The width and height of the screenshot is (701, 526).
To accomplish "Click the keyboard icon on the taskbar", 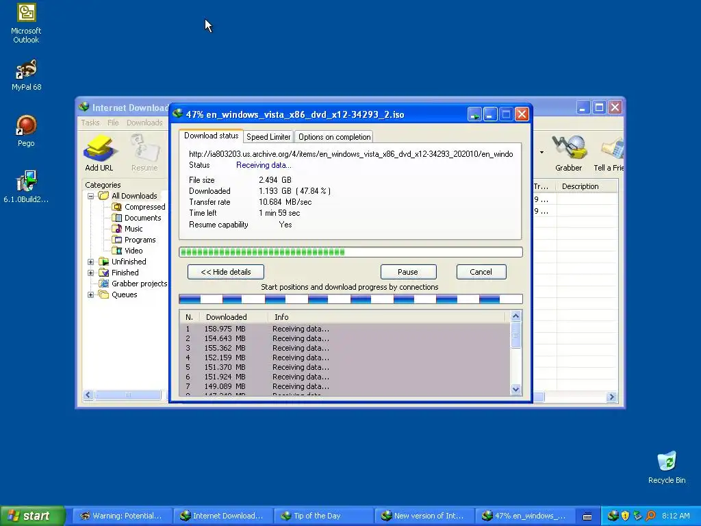I will [x=587, y=516].
